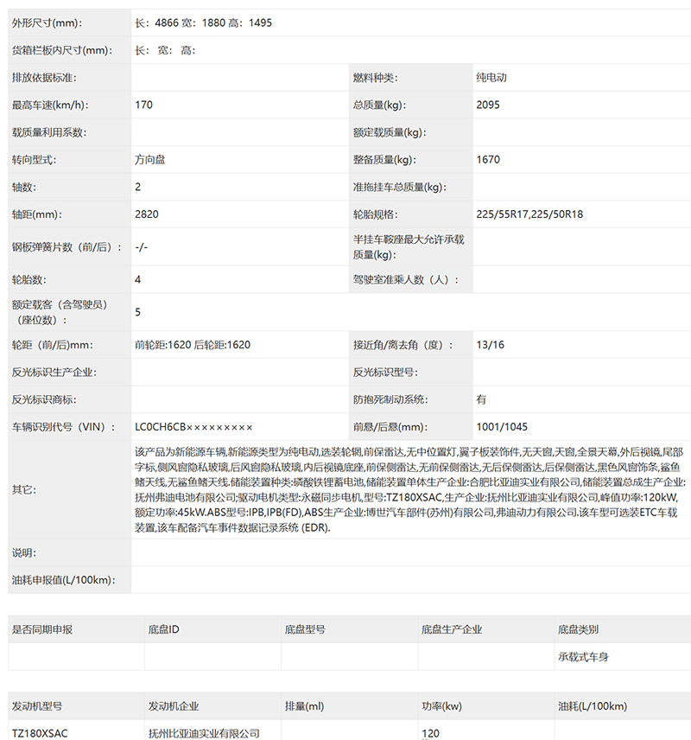Click the 底盘类别 value 承载式车身
Screen dimensions: 691x740
(583, 657)
